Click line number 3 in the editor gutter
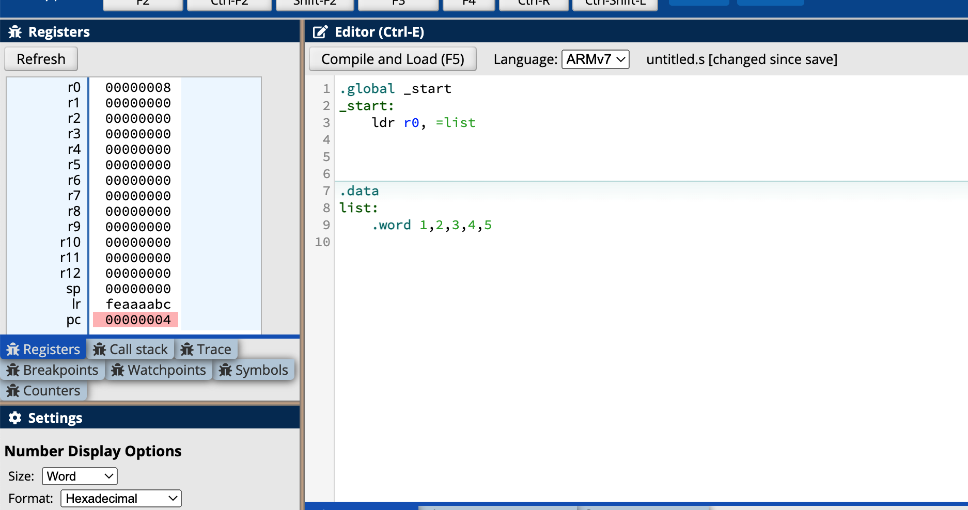Image resolution: width=968 pixels, height=510 pixels. coord(326,123)
